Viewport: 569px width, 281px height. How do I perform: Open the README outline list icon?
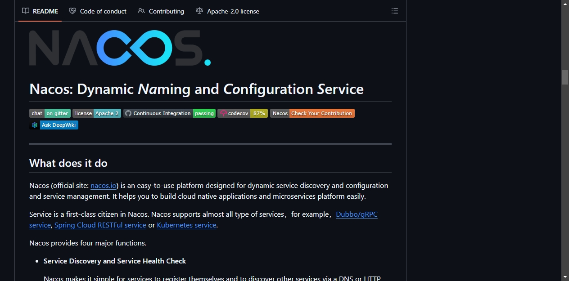tap(395, 11)
